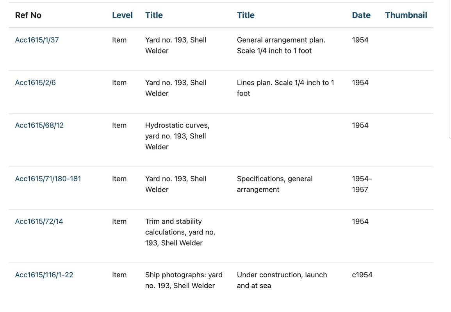Click the c1954 date cell
This screenshot has height=312, width=451.
click(x=362, y=275)
